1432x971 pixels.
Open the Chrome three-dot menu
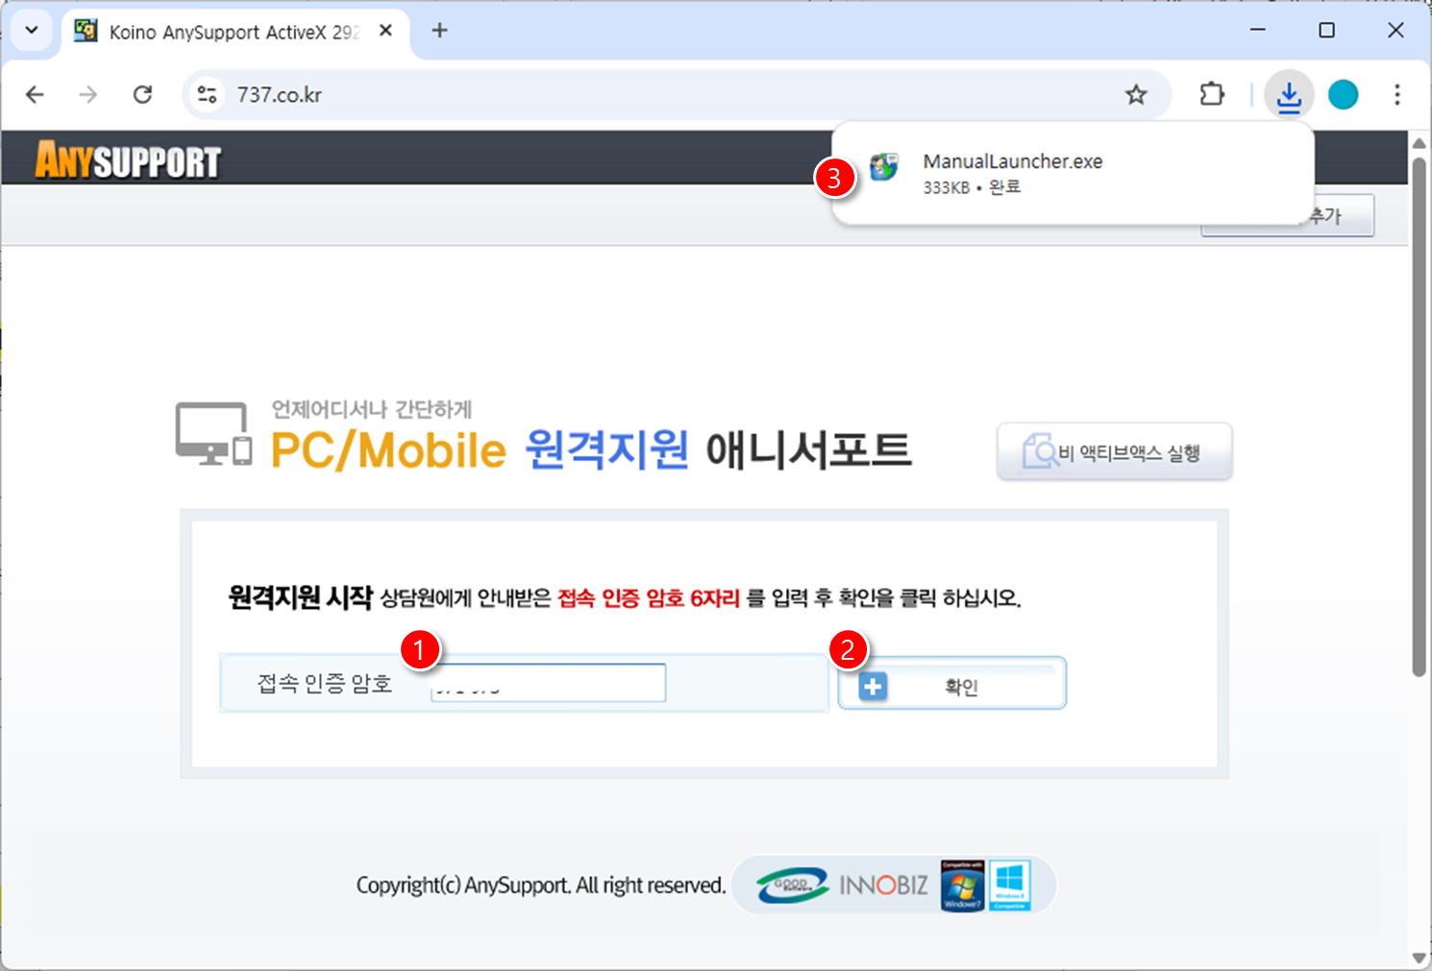point(1396,94)
